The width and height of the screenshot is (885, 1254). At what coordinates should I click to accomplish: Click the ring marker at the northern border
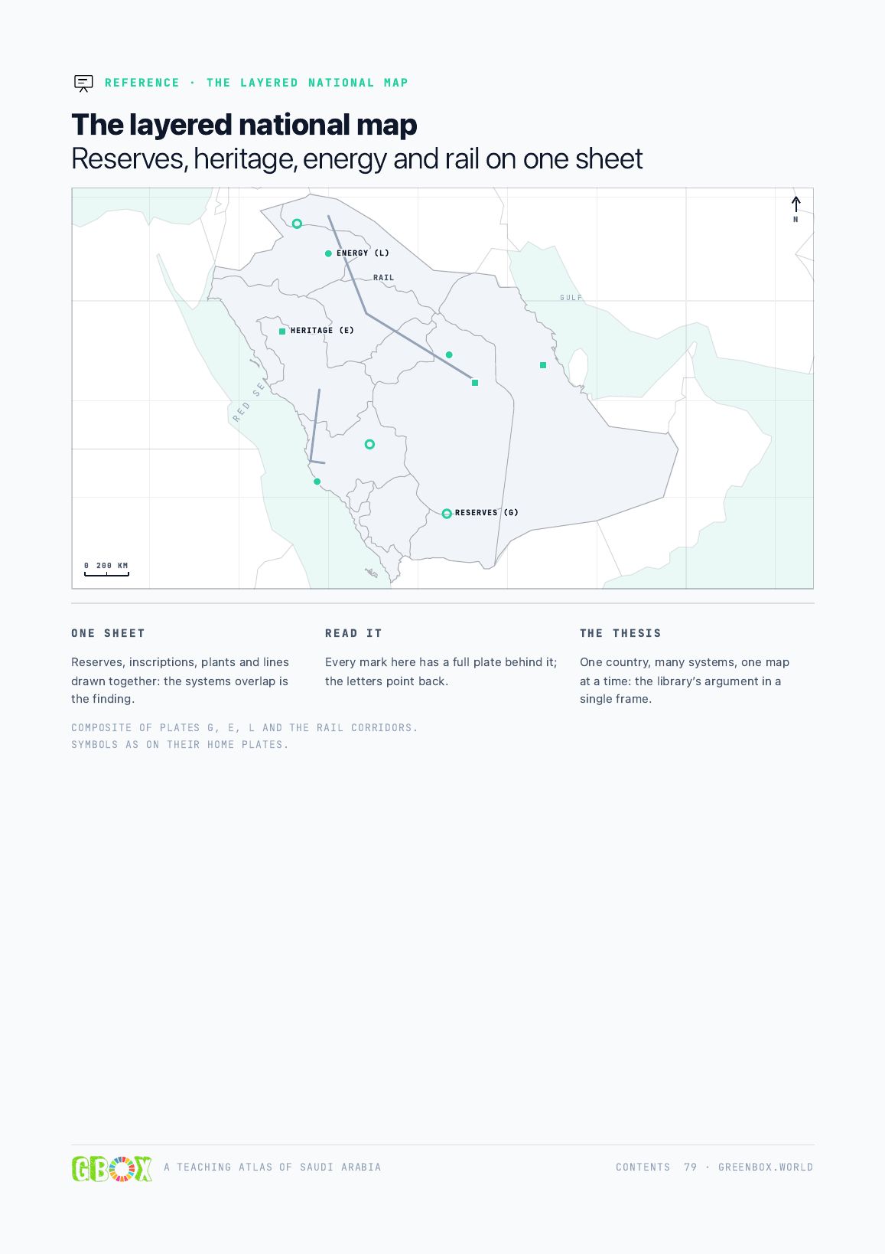297,224
